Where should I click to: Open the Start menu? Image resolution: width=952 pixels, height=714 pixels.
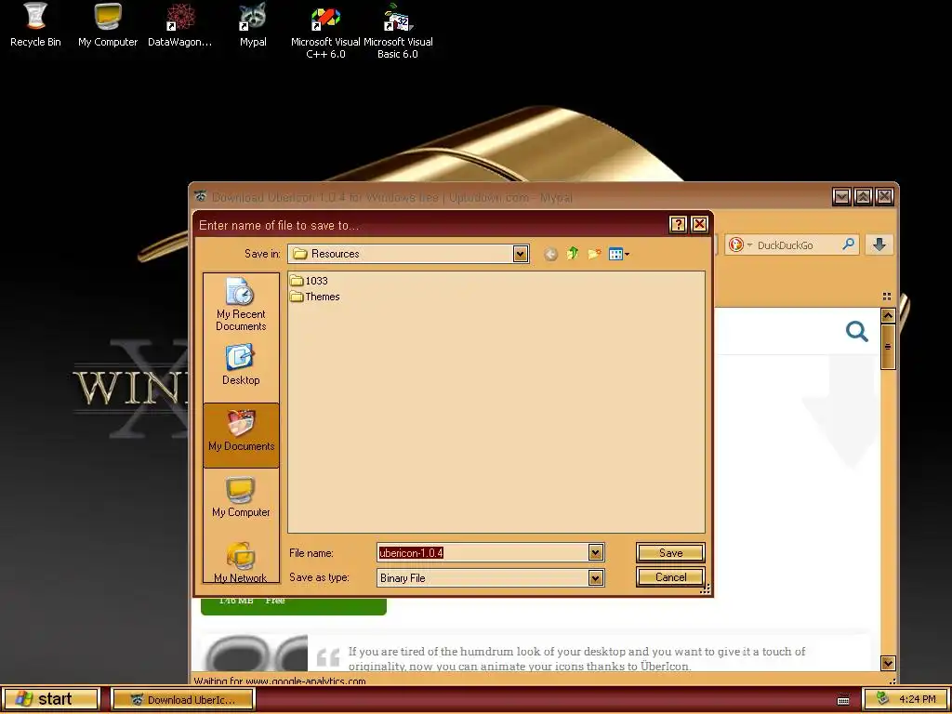pyautogui.click(x=50, y=699)
